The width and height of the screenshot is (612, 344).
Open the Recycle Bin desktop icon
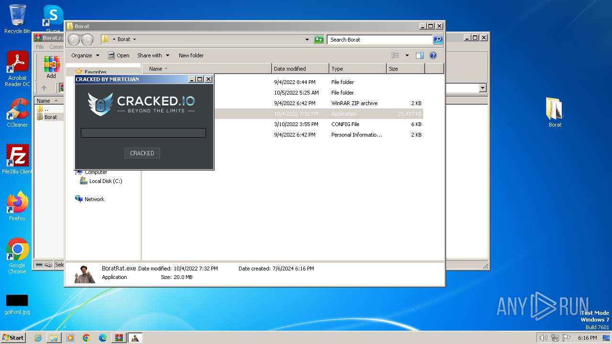[17, 19]
